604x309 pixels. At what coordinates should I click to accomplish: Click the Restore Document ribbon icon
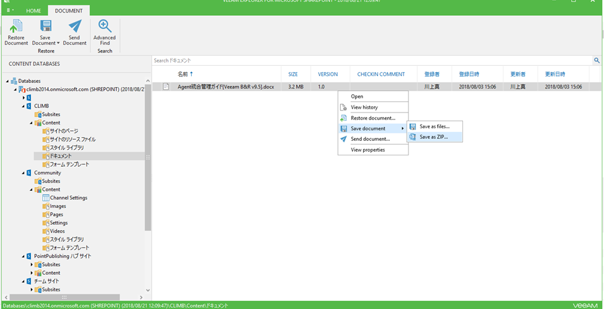[16, 26]
